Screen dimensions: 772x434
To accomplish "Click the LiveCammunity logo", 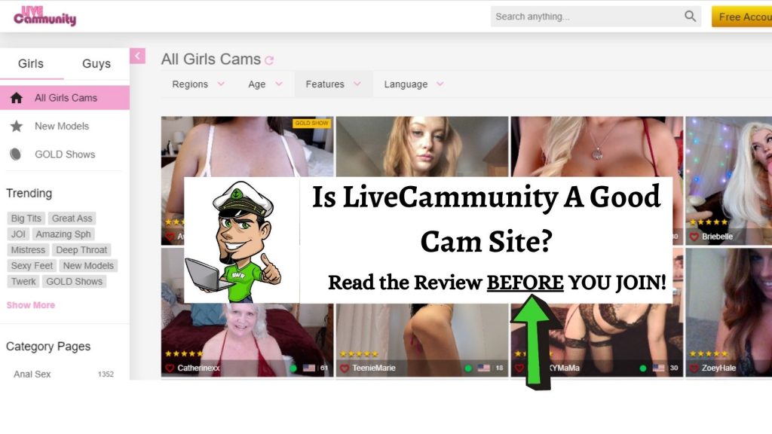I will pyautogui.click(x=44, y=17).
